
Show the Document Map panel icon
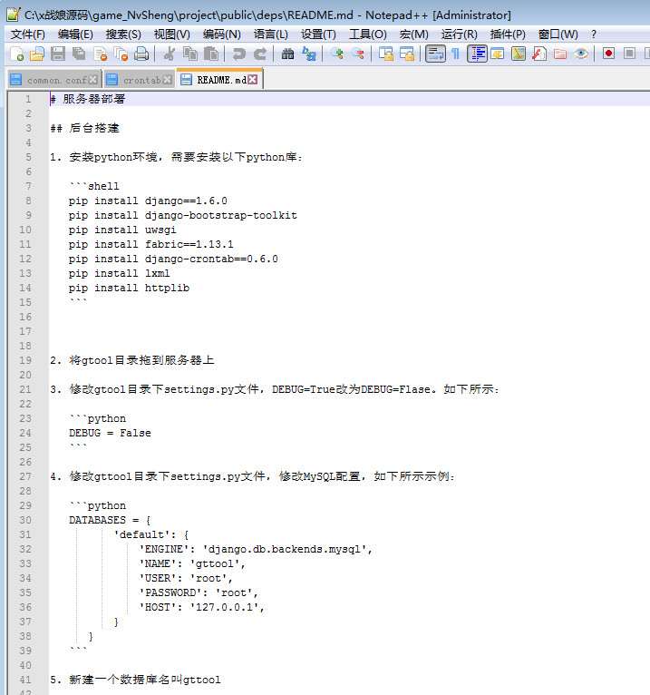(519, 54)
